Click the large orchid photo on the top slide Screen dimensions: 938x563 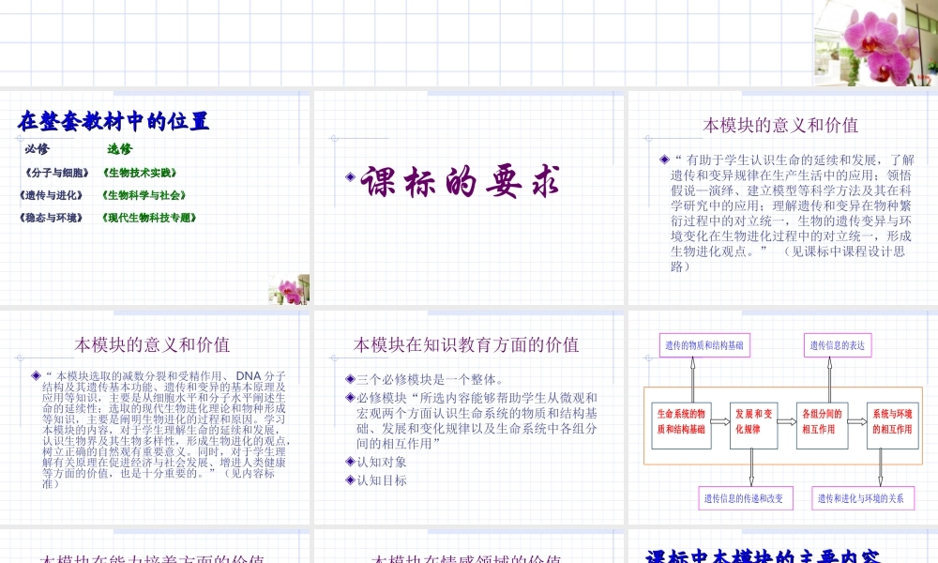[x=876, y=42]
